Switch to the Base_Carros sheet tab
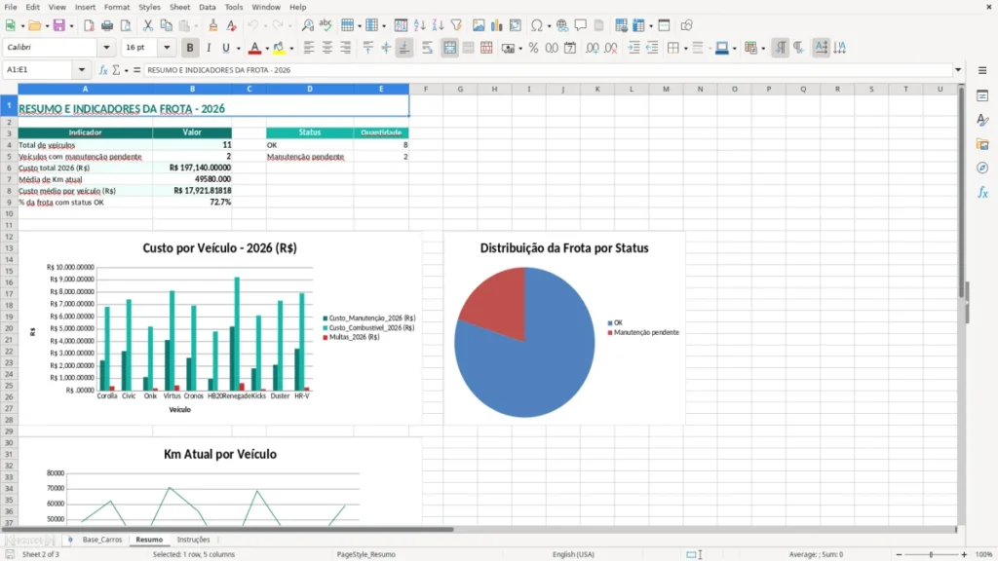Image resolution: width=998 pixels, height=561 pixels. pyautogui.click(x=101, y=540)
